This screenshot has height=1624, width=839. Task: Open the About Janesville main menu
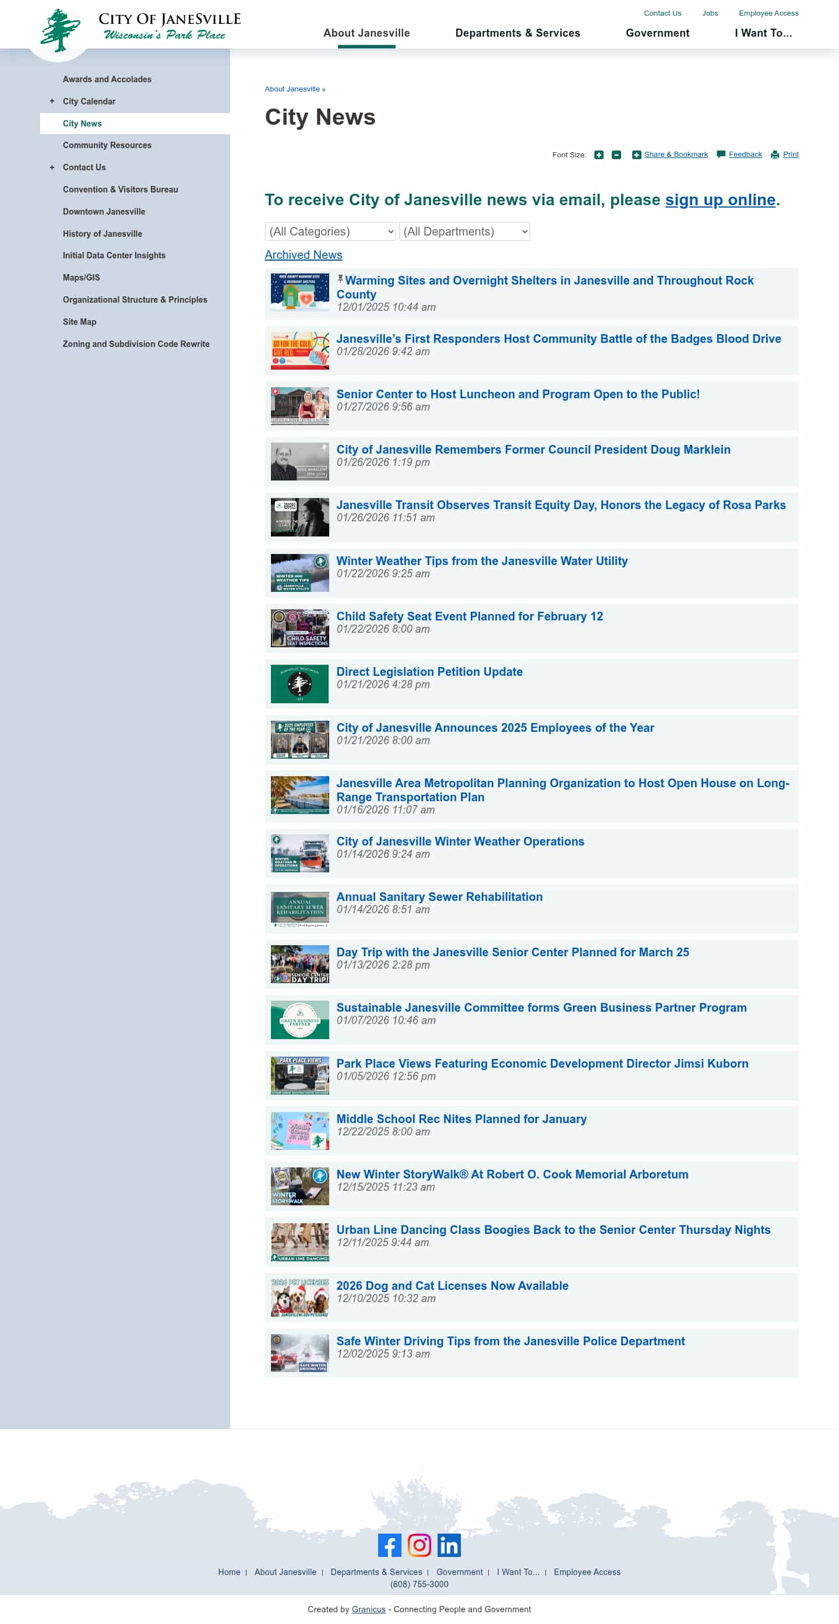click(x=366, y=33)
